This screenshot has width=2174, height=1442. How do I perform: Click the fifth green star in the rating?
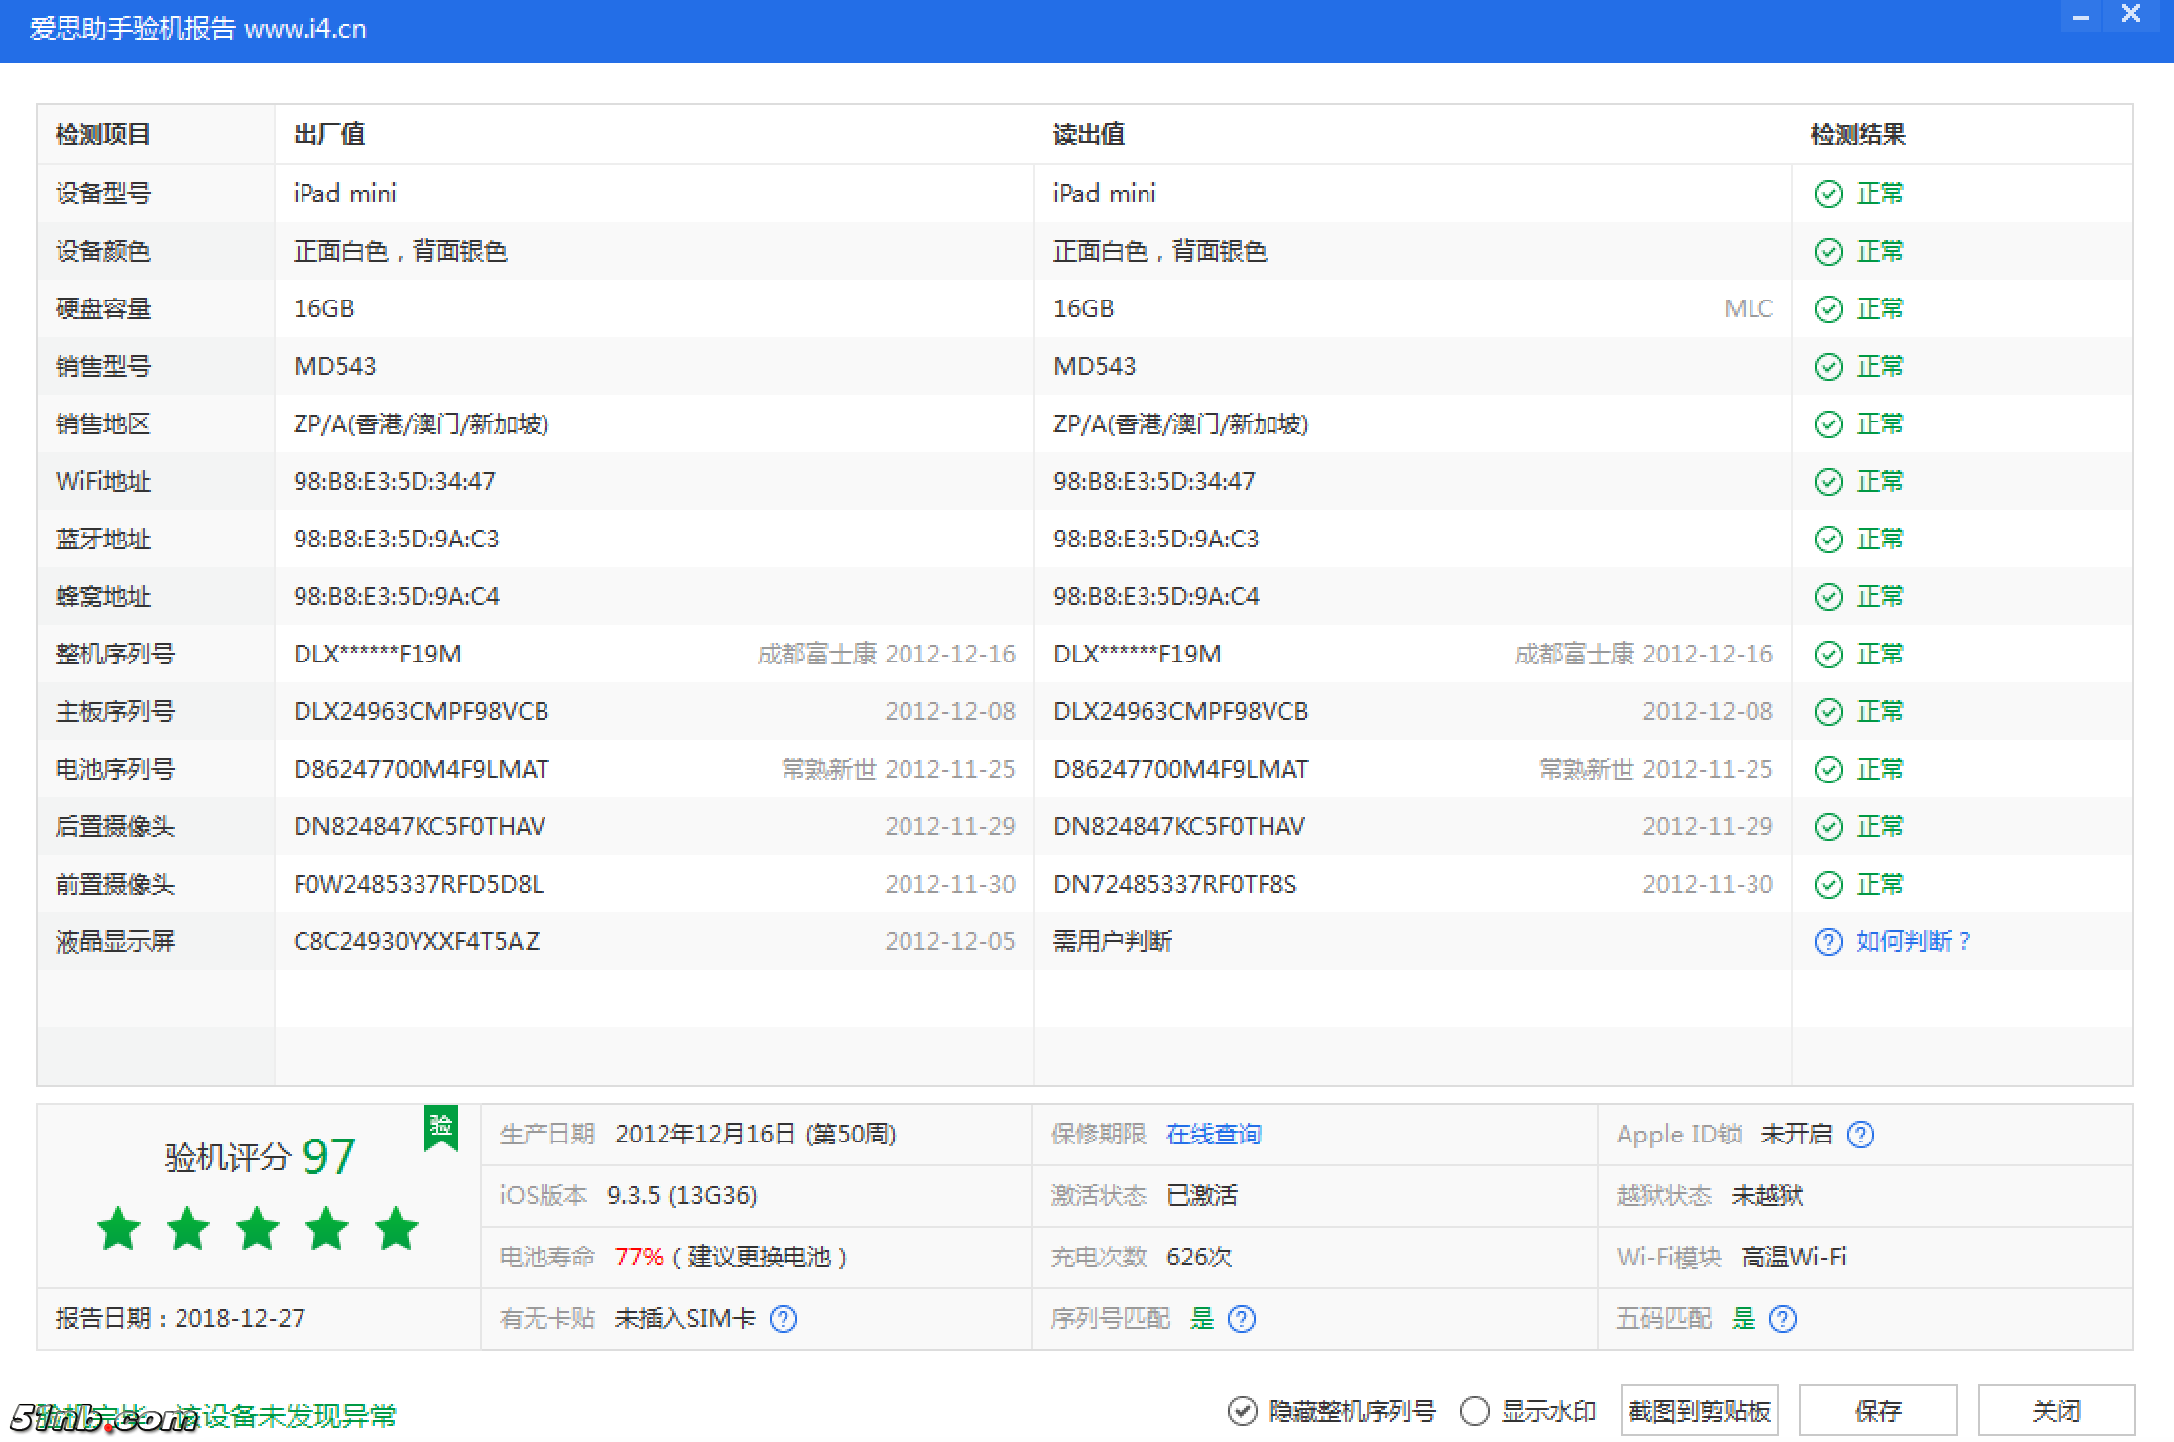tap(397, 1229)
